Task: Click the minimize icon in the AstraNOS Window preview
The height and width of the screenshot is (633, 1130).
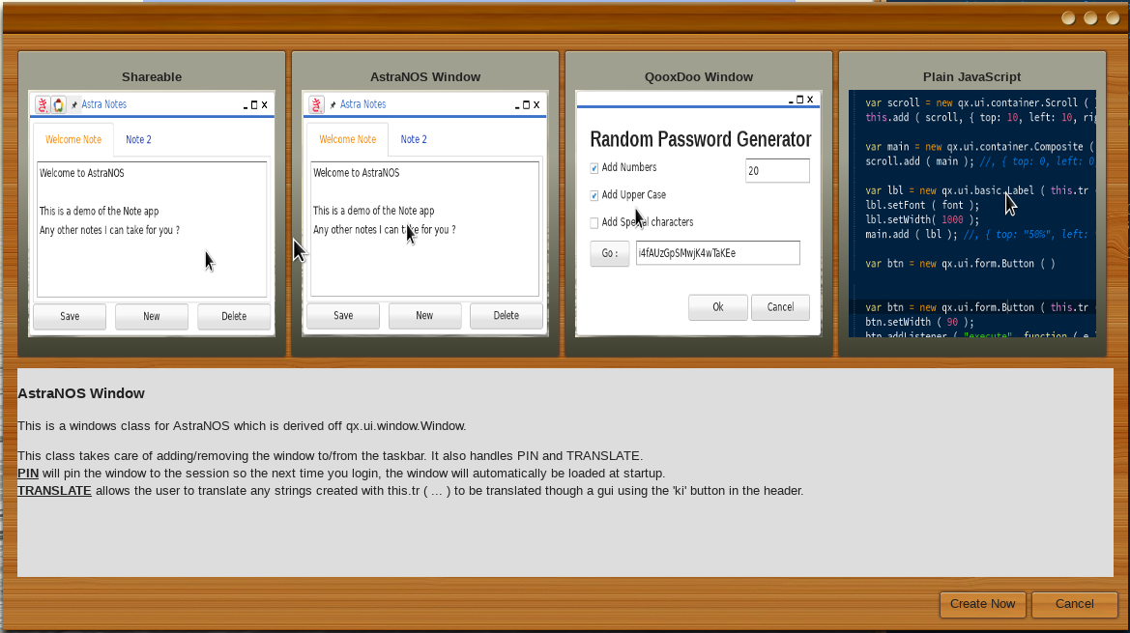Action: pos(517,106)
